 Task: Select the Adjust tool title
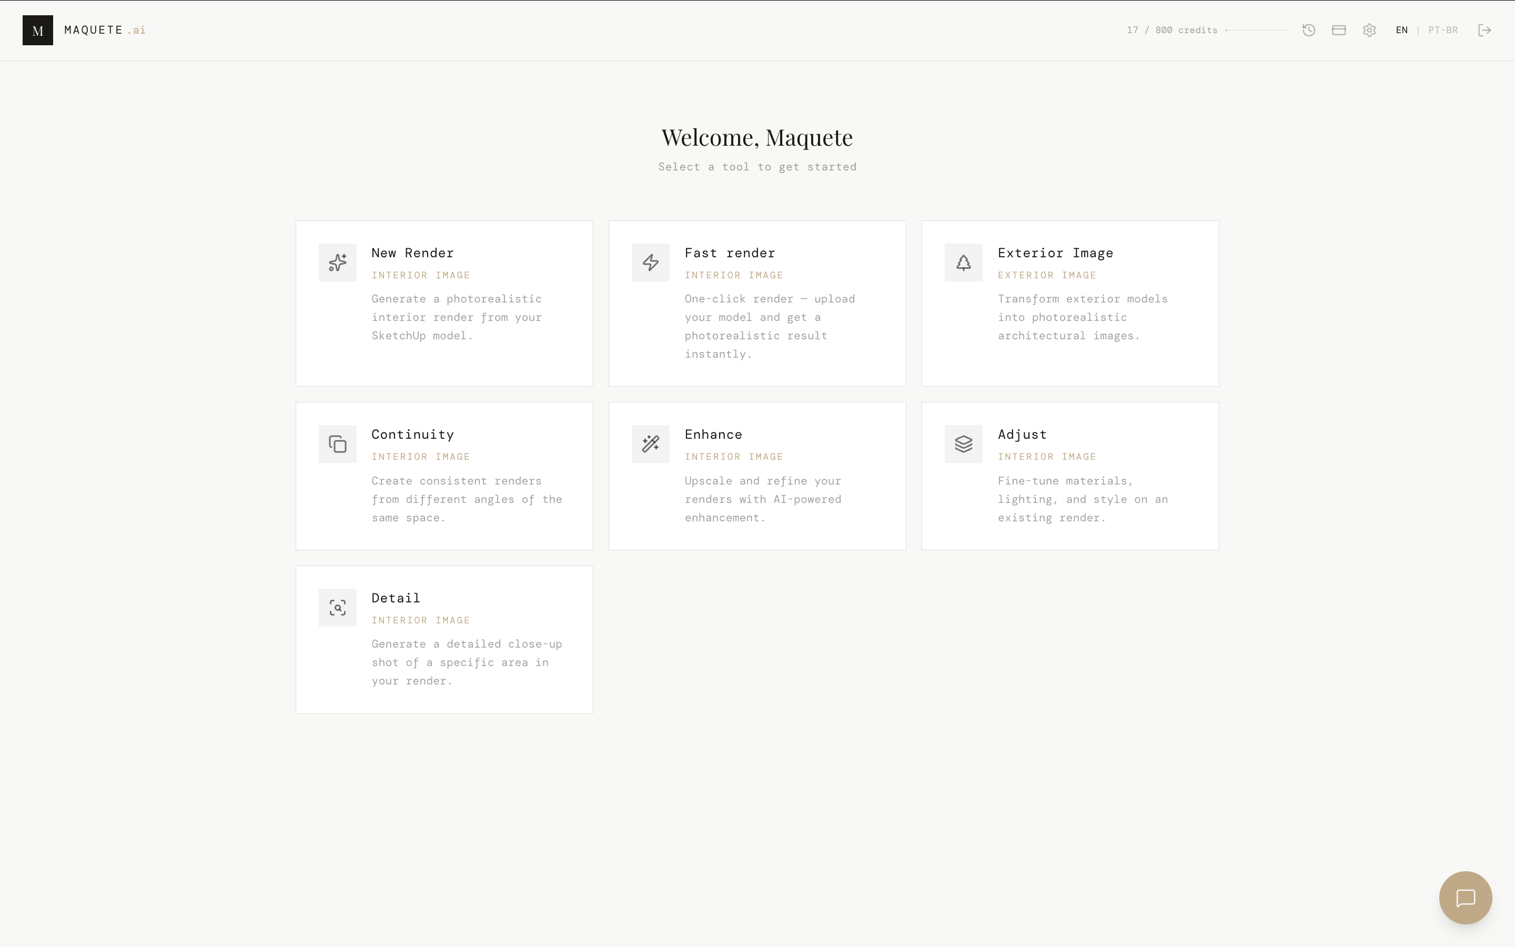tap(1022, 435)
